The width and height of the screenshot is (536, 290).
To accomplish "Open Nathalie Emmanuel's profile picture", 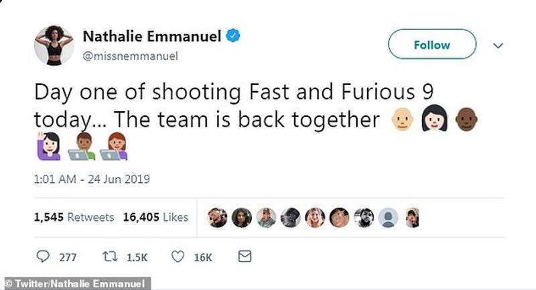I will (51, 45).
